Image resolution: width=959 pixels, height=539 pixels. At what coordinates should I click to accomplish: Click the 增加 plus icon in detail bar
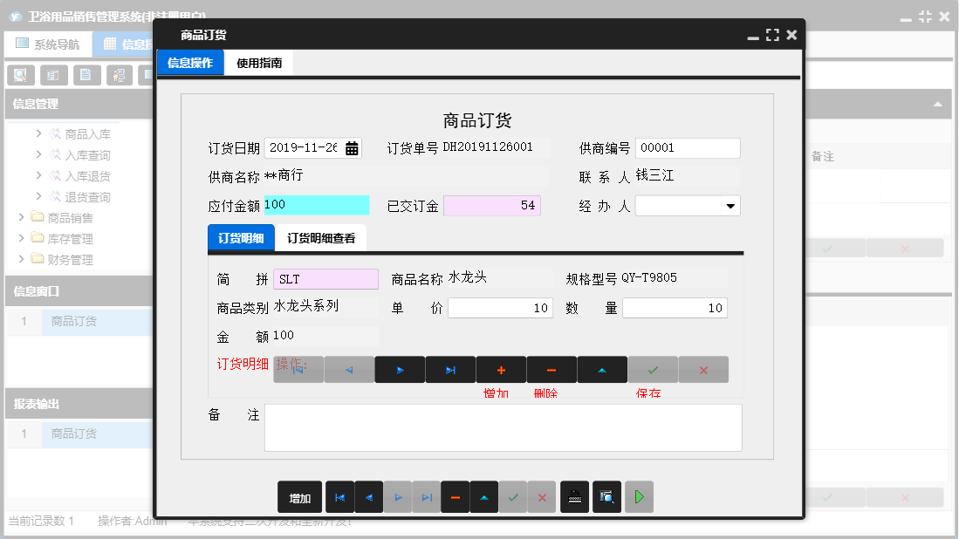[x=500, y=369]
